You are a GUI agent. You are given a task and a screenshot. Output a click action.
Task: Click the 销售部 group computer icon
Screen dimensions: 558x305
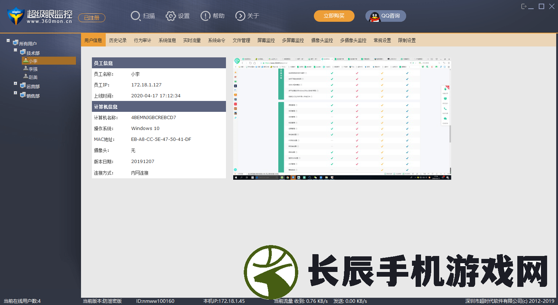23,95
